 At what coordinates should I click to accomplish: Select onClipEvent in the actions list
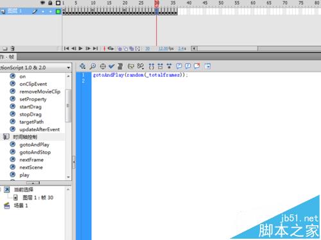point(33,84)
